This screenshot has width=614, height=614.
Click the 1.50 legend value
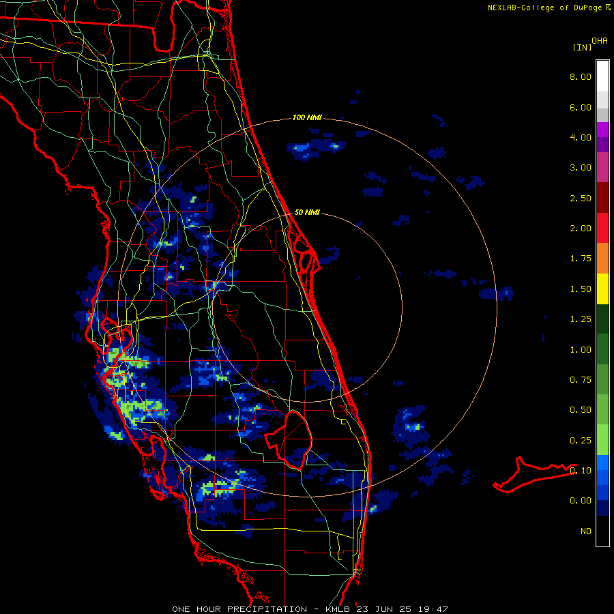(581, 289)
